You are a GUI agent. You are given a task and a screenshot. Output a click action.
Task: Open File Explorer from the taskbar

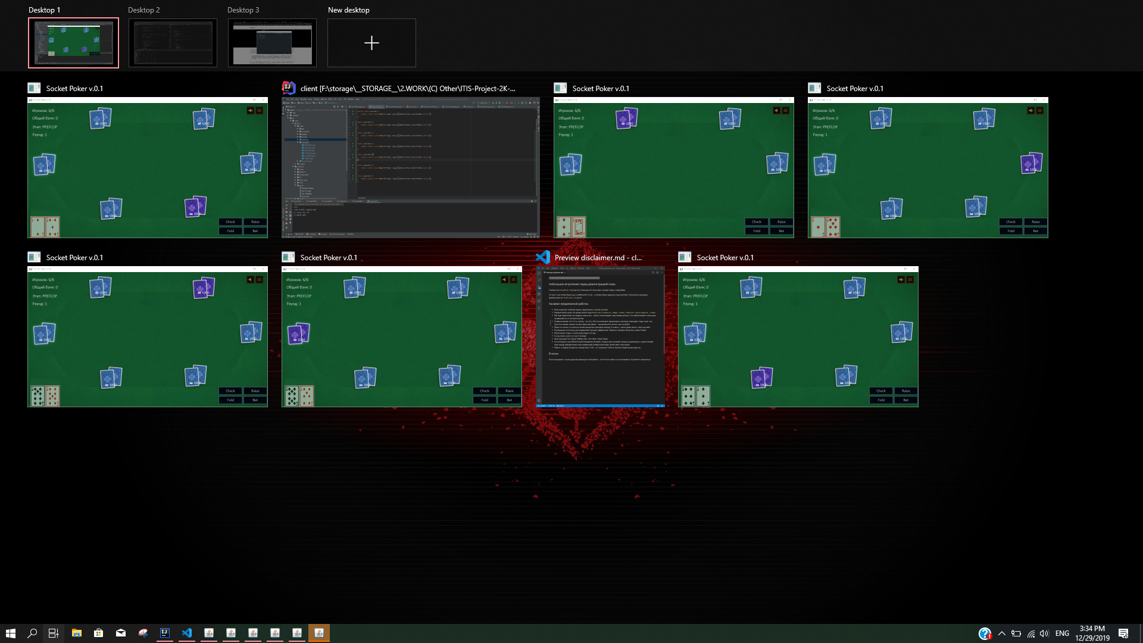(x=77, y=633)
